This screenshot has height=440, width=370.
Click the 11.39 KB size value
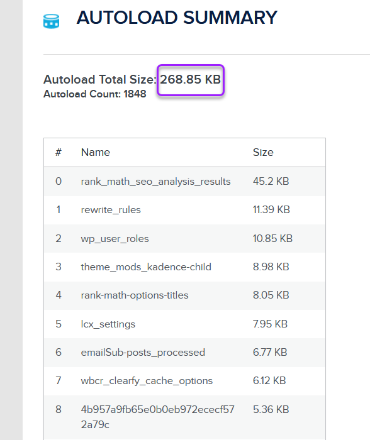click(271, 209)
